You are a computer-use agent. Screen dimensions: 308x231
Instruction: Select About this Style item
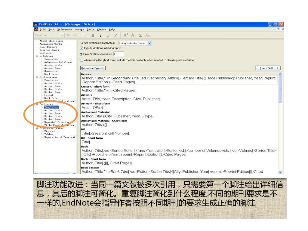(x=51, y=41)
